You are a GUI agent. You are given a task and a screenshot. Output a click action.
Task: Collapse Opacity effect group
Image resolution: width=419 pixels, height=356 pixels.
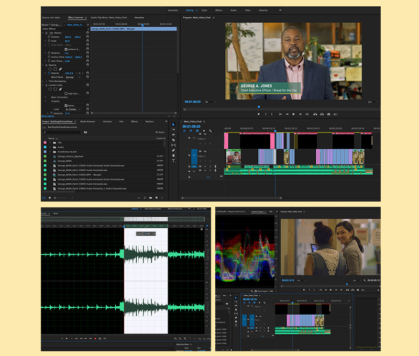click(43, 65)
